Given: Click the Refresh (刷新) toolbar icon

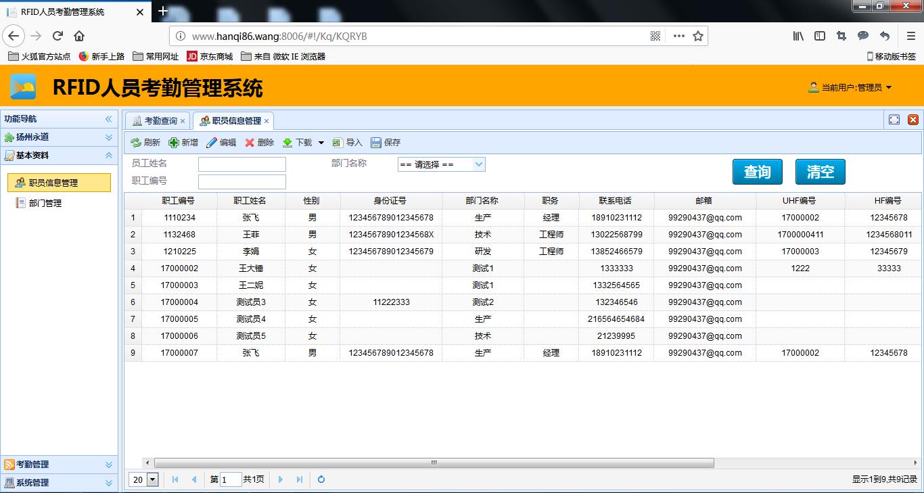Looking at the screenshot, I should [x=136, y=143].
